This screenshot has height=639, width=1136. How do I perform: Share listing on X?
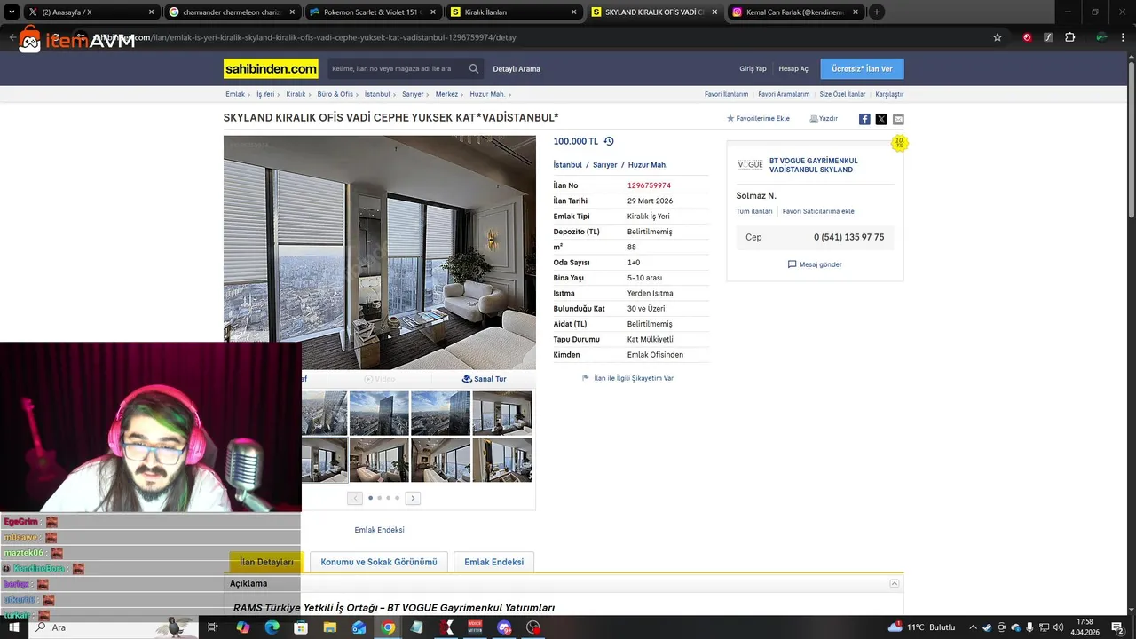click(x=881, y=119)
